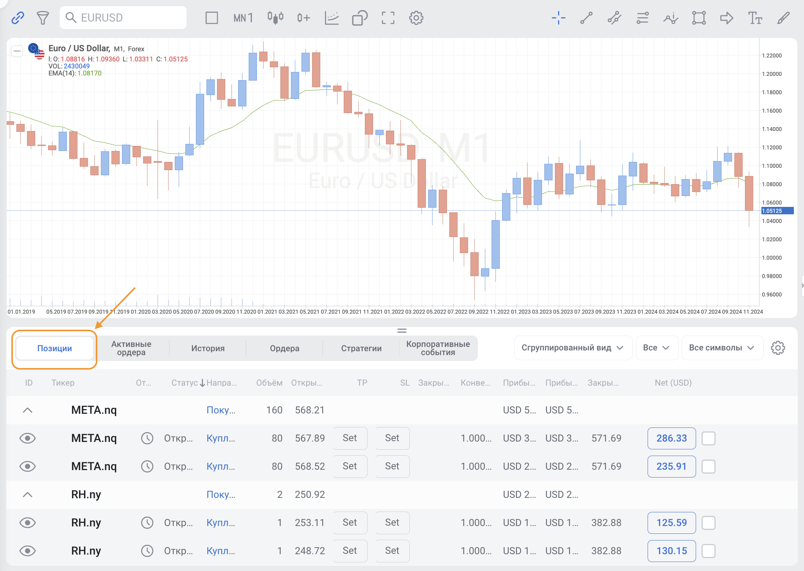Click the EURUSD symbol search field

pos(123,18)
